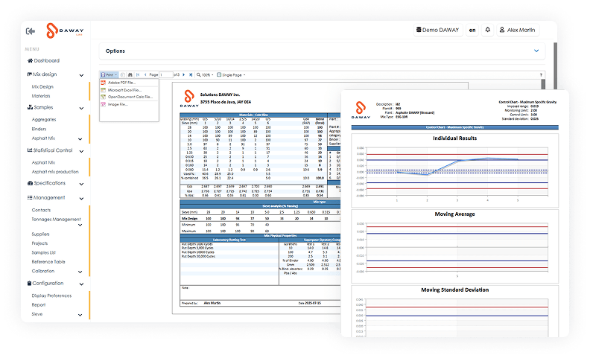Click the binoculars search icon in report toolbar

coord(130,75)
